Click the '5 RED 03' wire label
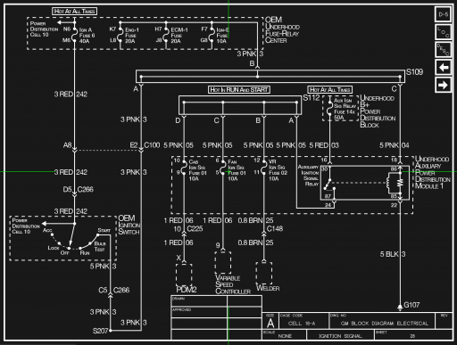This screenshot has width=457, height=345. 324,145
